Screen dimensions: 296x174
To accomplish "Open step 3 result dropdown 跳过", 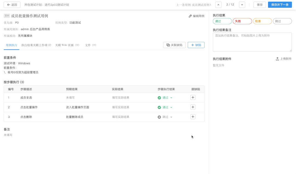I will click(165, 117).
